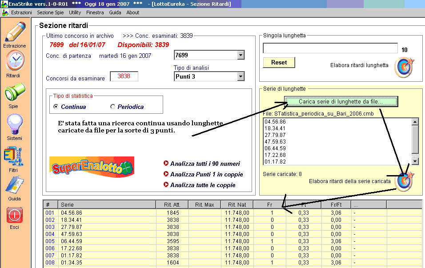
Task: Open the Estrazione sidebar icon
Action: click(x=15, y=31)
